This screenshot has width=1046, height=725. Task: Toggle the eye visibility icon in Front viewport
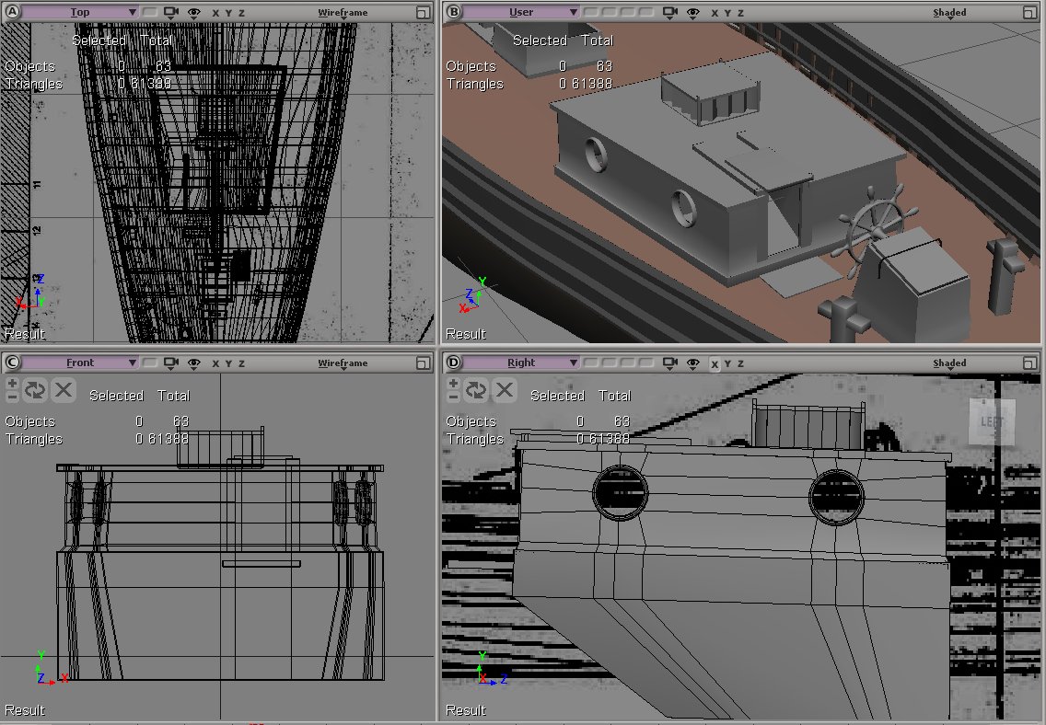coord(194,362)
